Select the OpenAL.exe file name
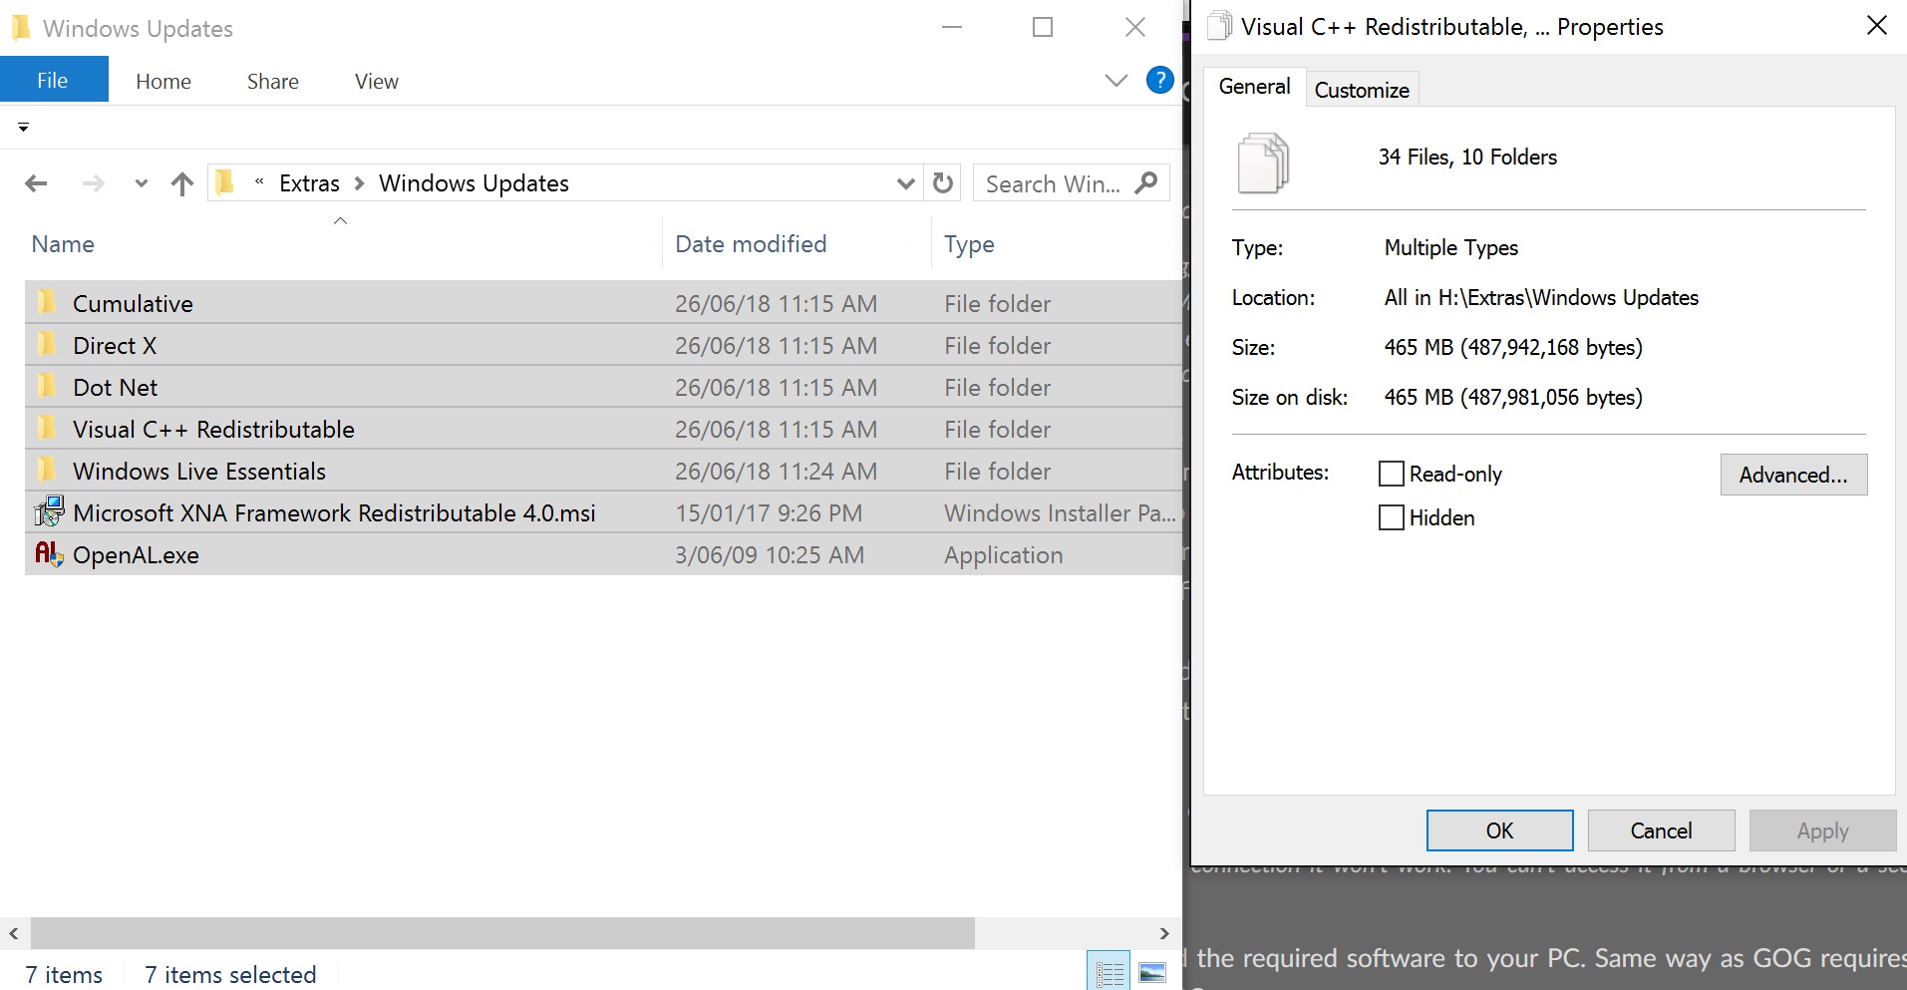This screenshot has width=1907, height=990. pyautogui.click(x=136, y=555)
